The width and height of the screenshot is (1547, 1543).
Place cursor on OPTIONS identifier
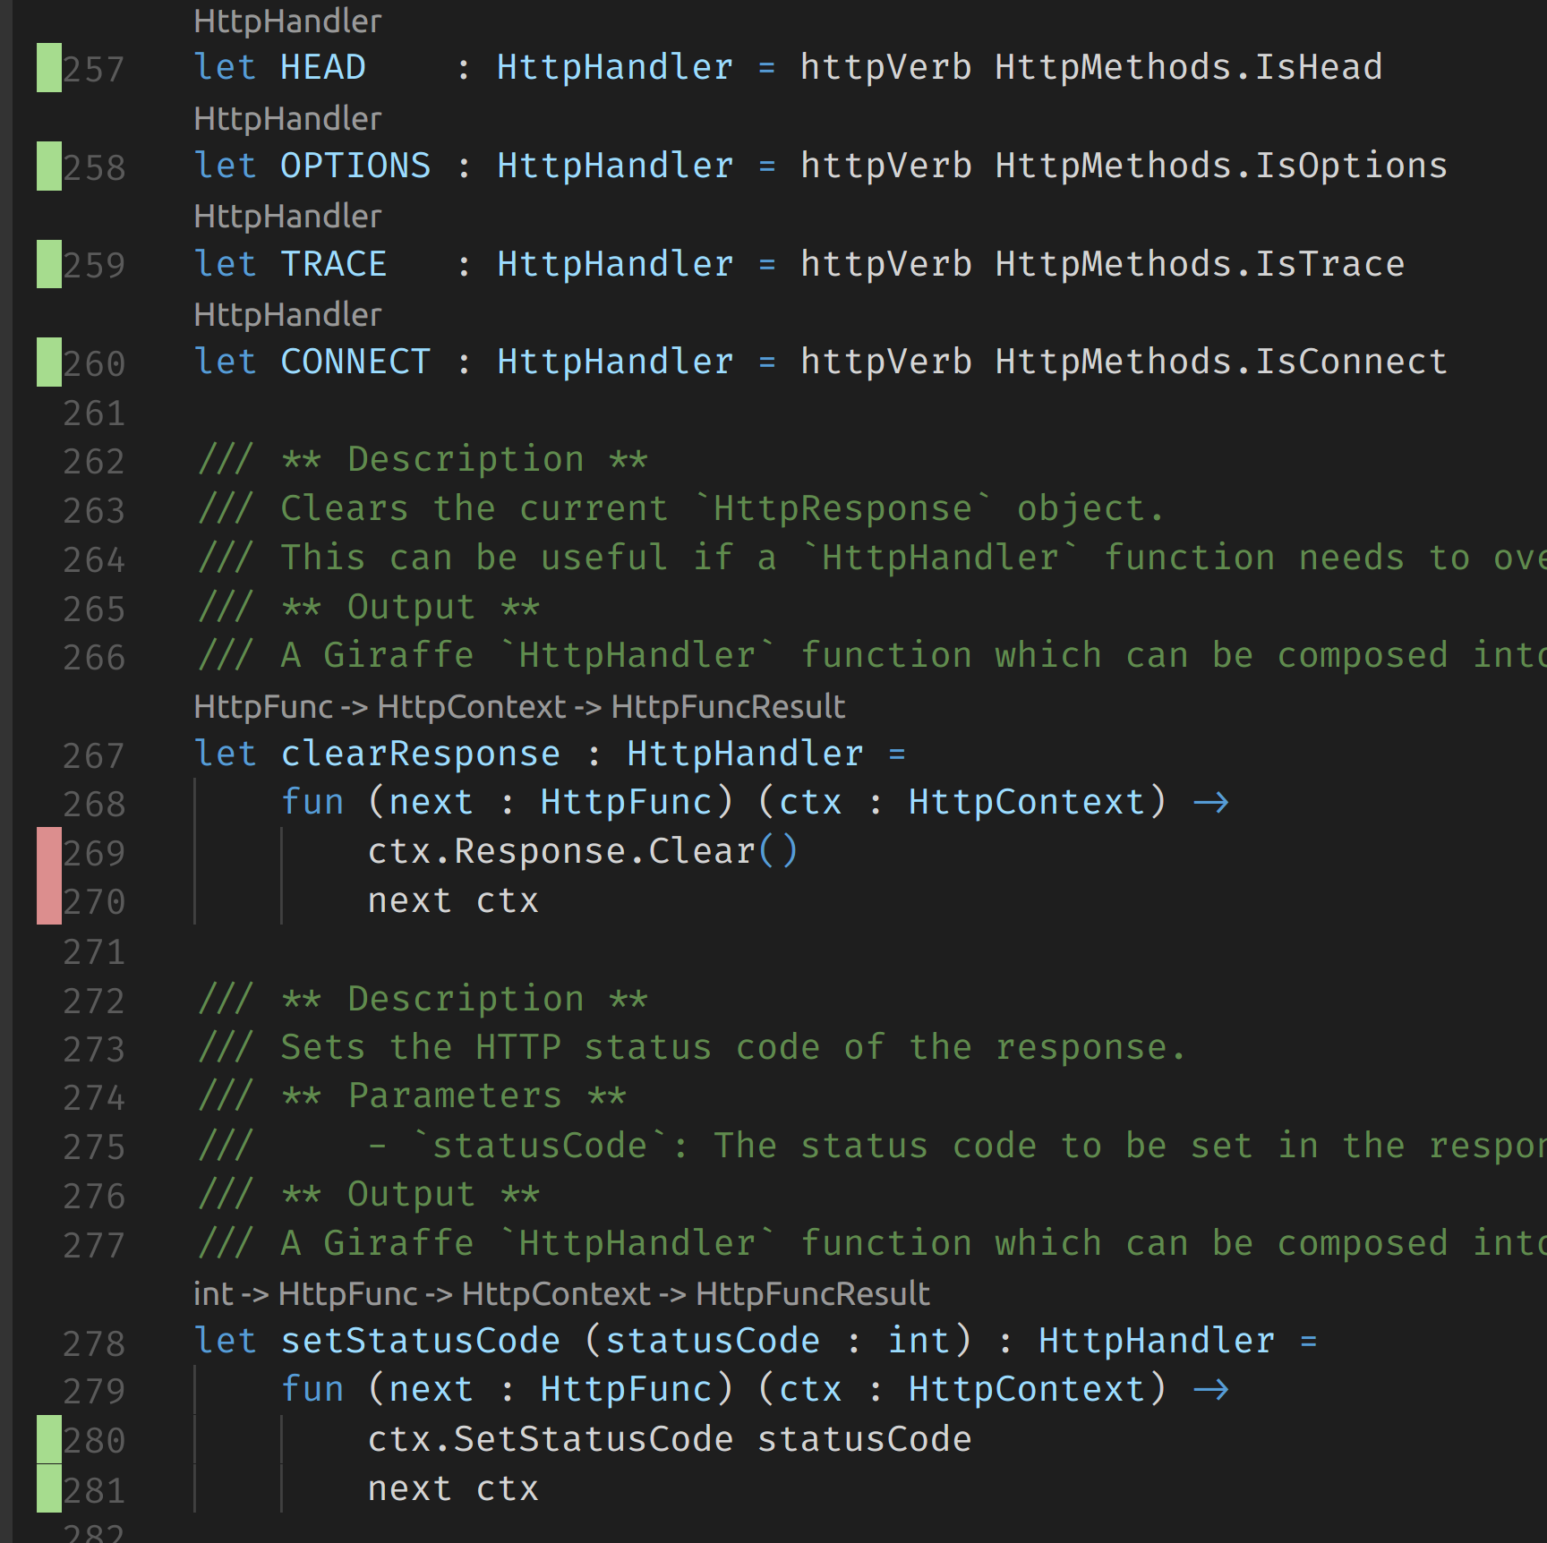pos(355,166)
